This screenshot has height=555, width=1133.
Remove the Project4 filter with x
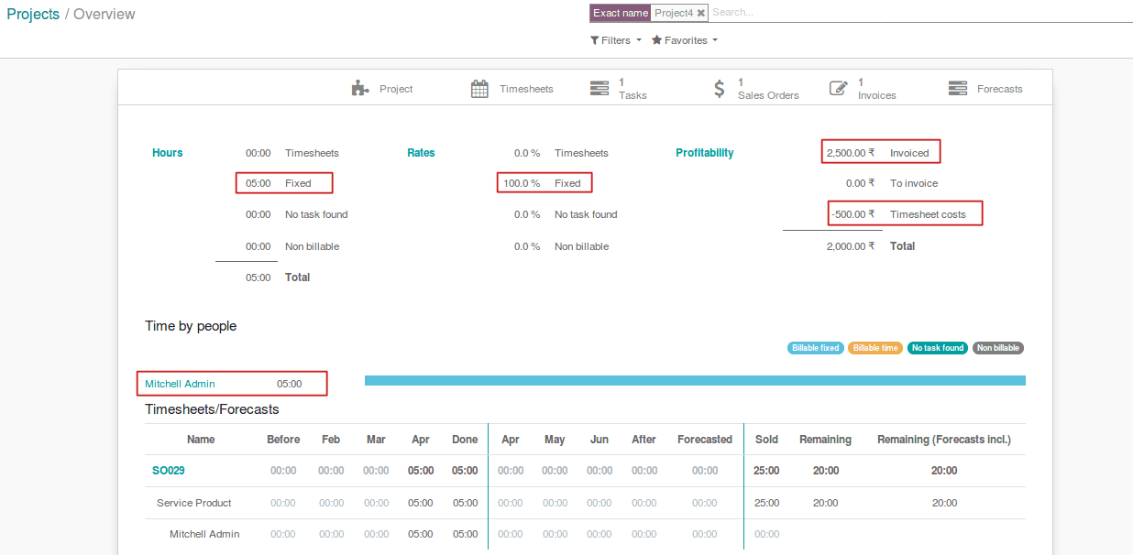(701, 13)
